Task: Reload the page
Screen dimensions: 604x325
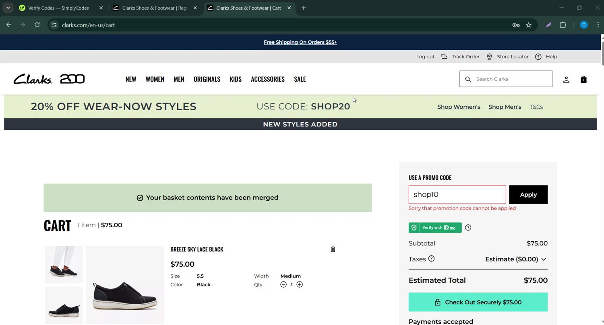Action: tap(37, 25)
